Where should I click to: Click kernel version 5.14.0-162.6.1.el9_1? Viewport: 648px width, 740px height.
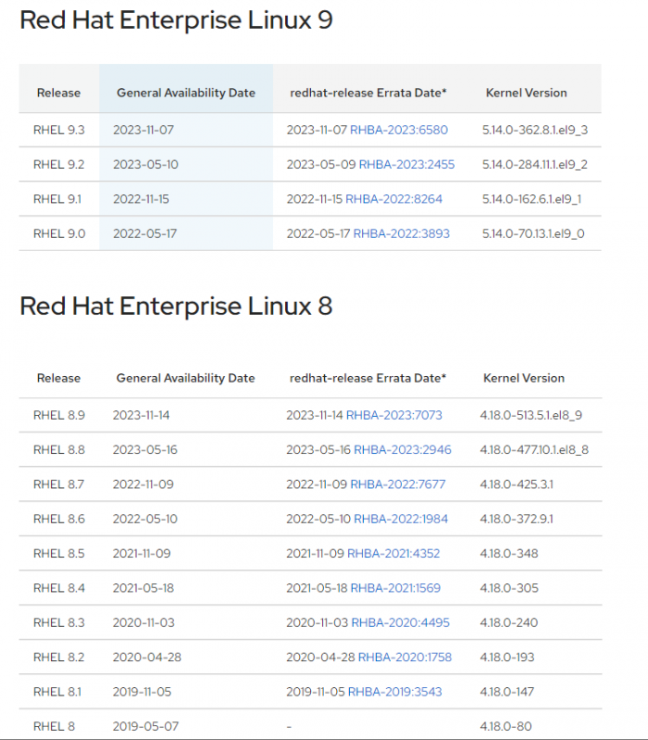click(x=531, y=199)
